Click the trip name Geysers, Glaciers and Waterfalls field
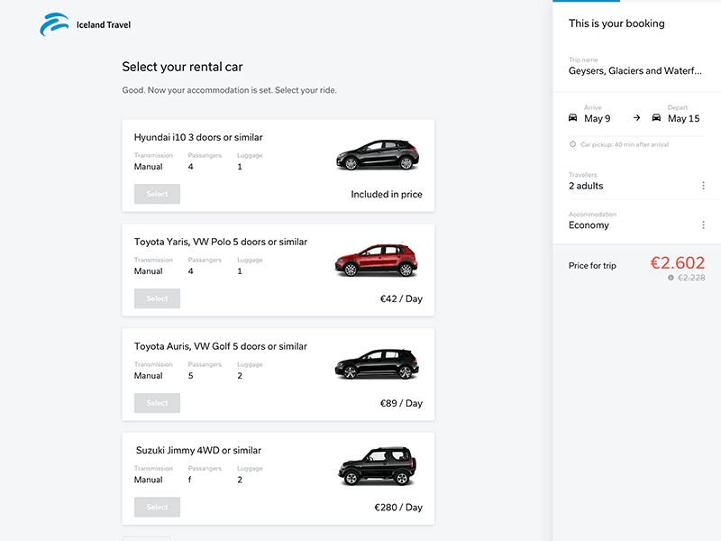The image size is (721, 541). tap(634, 70)
